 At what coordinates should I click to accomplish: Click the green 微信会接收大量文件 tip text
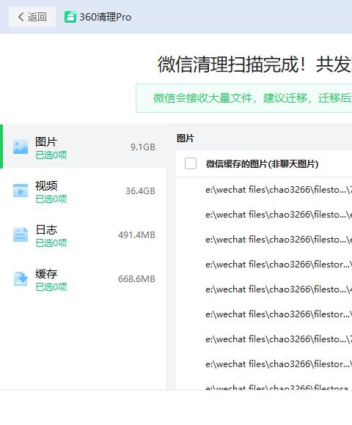(252, 98)
